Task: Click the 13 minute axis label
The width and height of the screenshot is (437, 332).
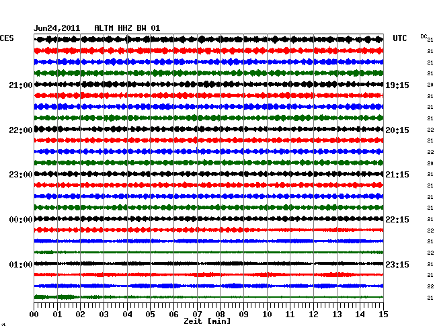Action: pos(337,315)
